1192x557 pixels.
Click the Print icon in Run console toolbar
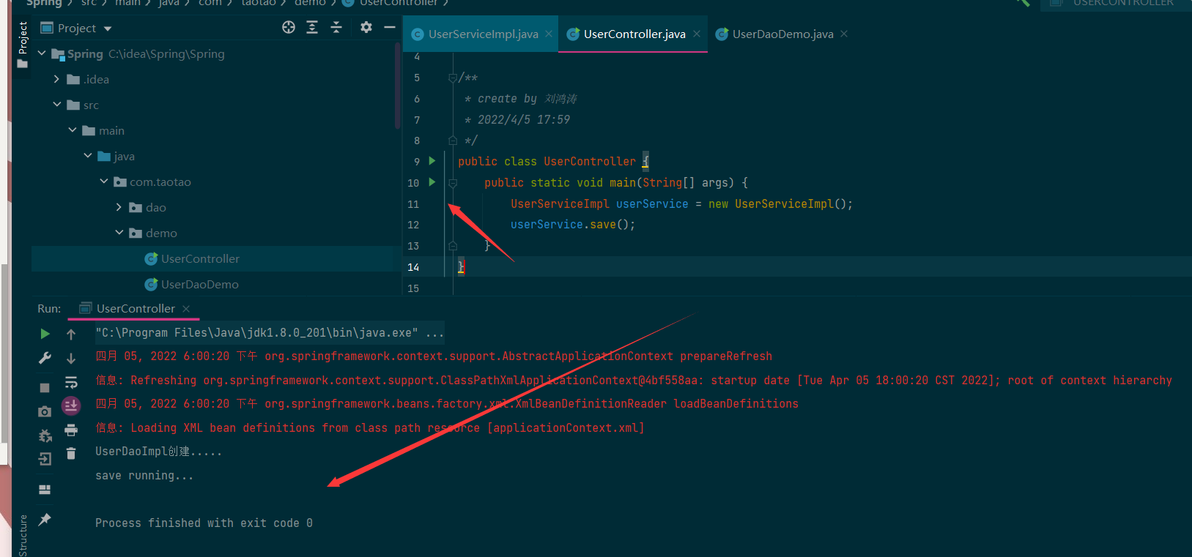pos(71,430)
